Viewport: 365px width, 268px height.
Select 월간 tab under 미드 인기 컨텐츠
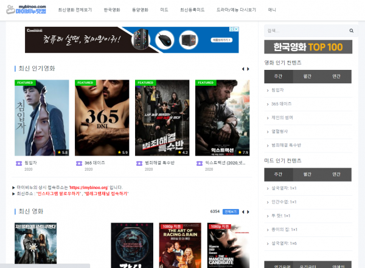(x=307, y=174)
